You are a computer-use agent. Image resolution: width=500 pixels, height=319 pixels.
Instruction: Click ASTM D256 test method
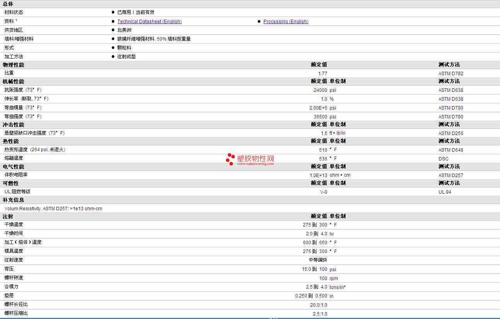(x=451, y=133)
